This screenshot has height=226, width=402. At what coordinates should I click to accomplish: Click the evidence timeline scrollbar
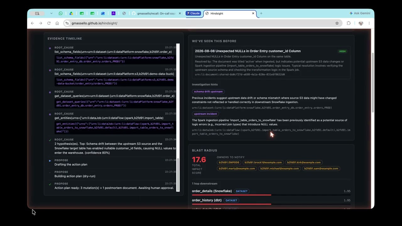178,174
